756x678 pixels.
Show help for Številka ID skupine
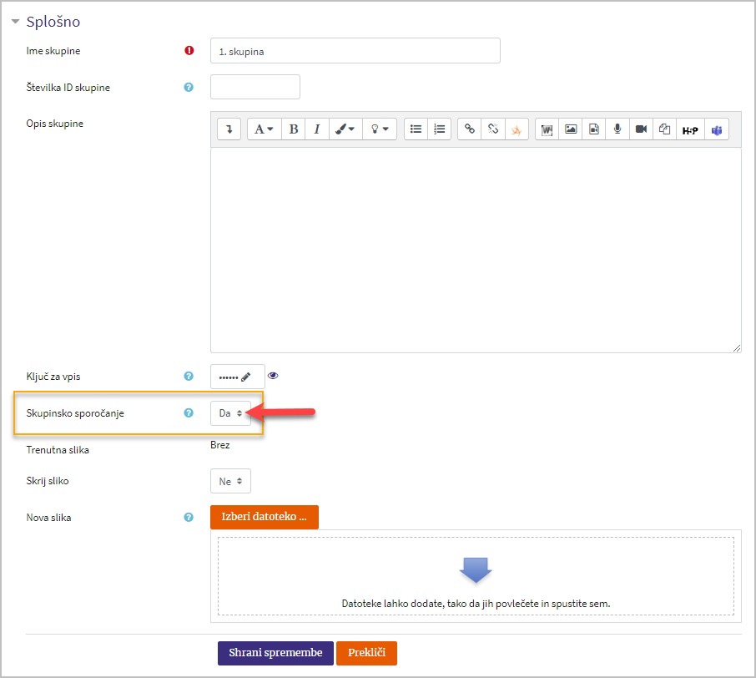pos(189,88)
